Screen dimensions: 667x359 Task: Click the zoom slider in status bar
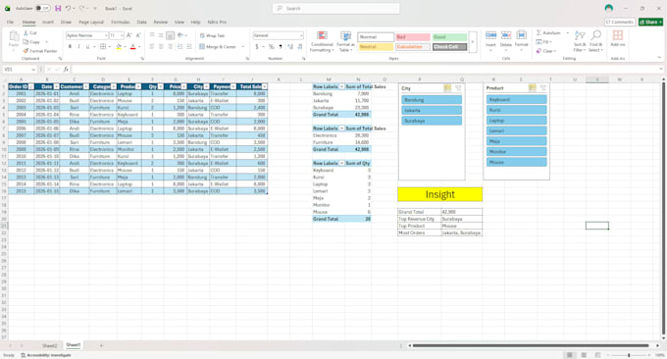[x=629, y=355]
